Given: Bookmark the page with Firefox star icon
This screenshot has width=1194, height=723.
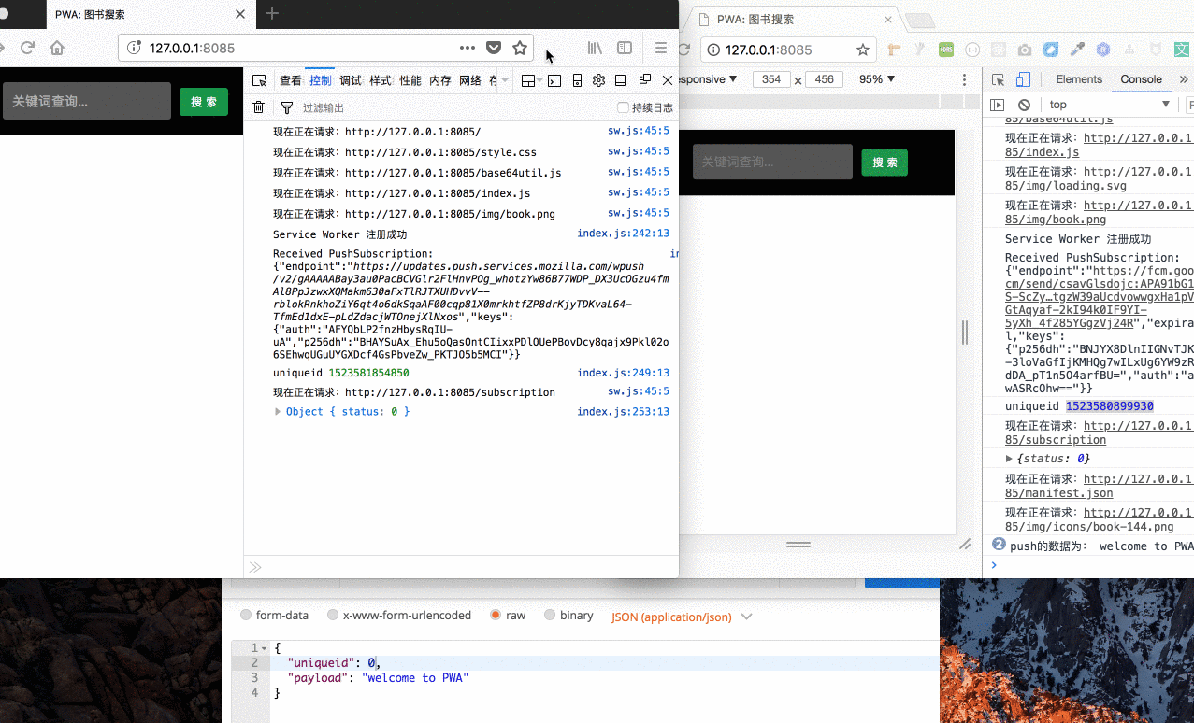Looking at the screenshot, I should [520, 49].
